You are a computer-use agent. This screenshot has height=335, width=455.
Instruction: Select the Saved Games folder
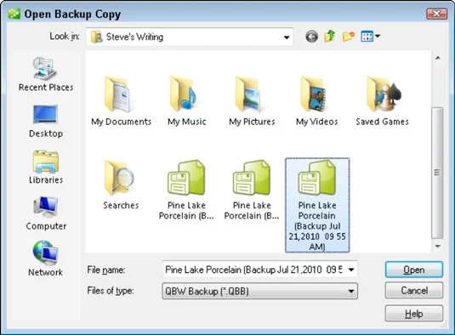click(382, 101)
